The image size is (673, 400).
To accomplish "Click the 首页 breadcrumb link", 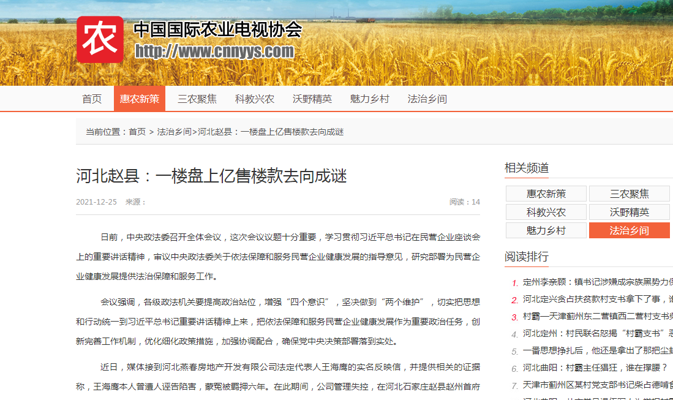I will [x=137, y=132].
